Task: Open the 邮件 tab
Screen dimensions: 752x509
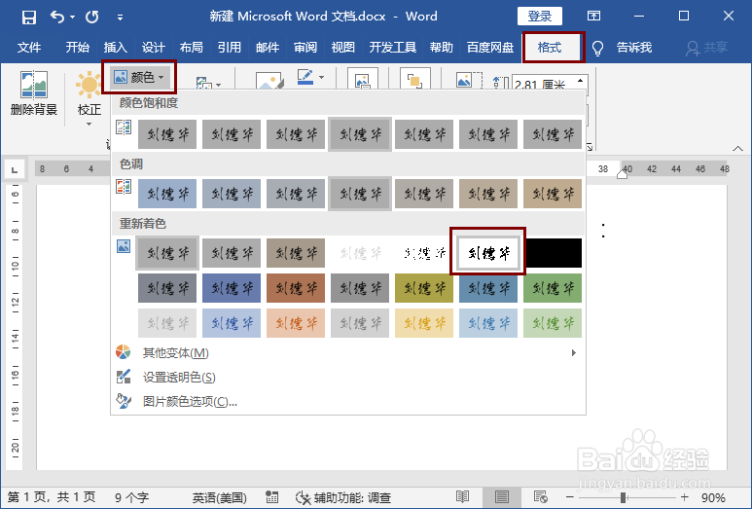Action: click(x=268, y=48)
